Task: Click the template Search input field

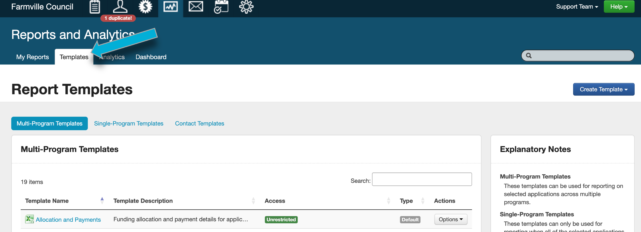Action: [x=422, y=179]
